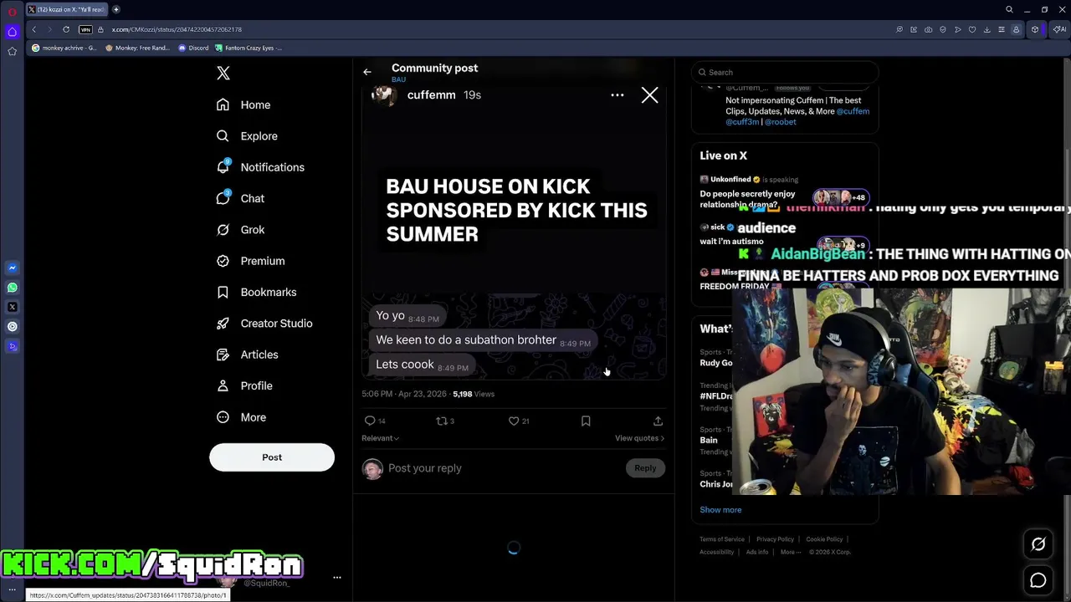
Task: Open Rudy Go trending topic
Action: tap(716, 363)
